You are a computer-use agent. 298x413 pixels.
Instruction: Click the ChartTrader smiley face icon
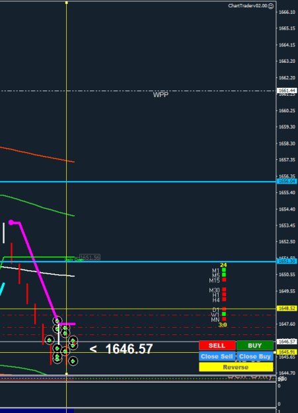pyautogui.click(x=271, y=6)
